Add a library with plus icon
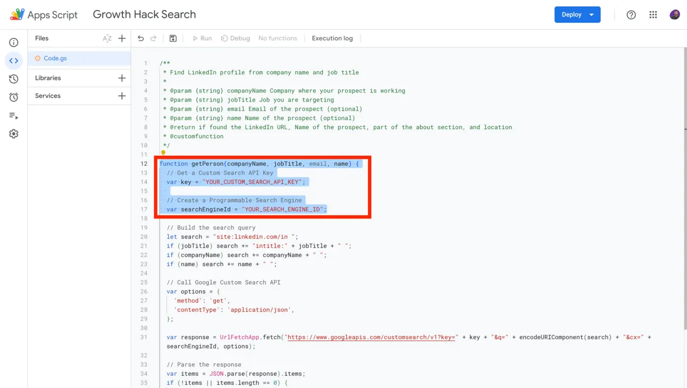 coord(122,78)
